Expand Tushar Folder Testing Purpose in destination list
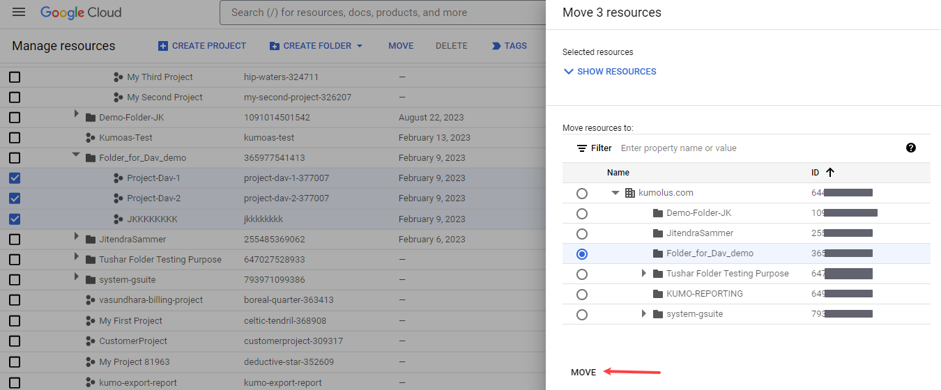Image resolution: width=941 pixels, height=390 pixels. click(644, 274)
